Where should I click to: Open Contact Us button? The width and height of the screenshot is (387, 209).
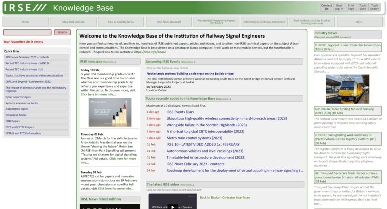coord(326,7)
